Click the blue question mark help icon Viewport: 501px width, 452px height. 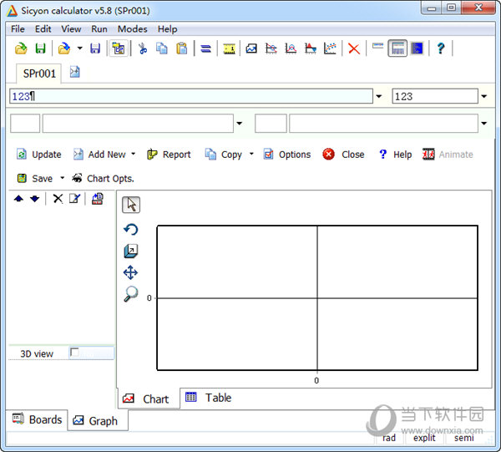441,48
